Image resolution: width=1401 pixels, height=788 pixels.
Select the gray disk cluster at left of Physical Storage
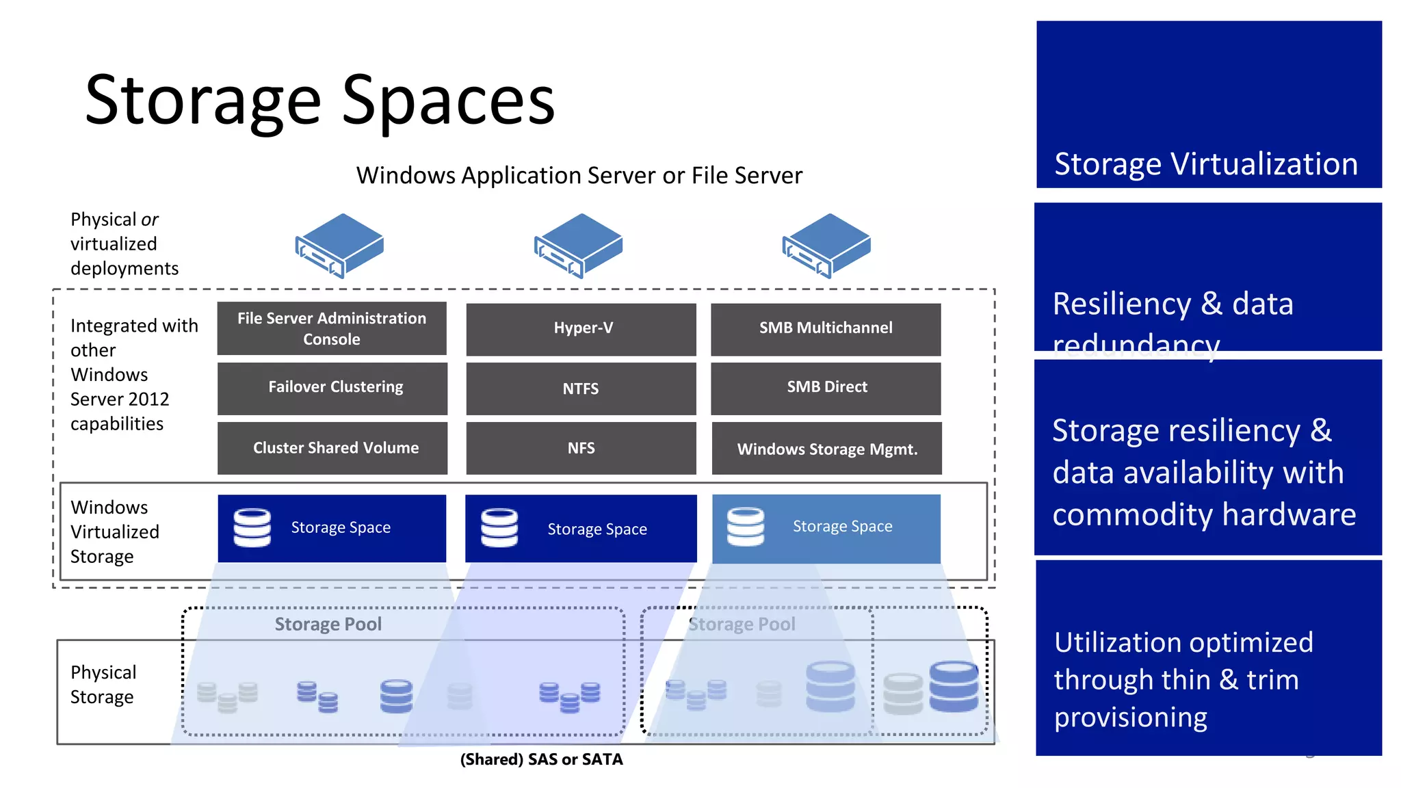click(x=228, y=697)
